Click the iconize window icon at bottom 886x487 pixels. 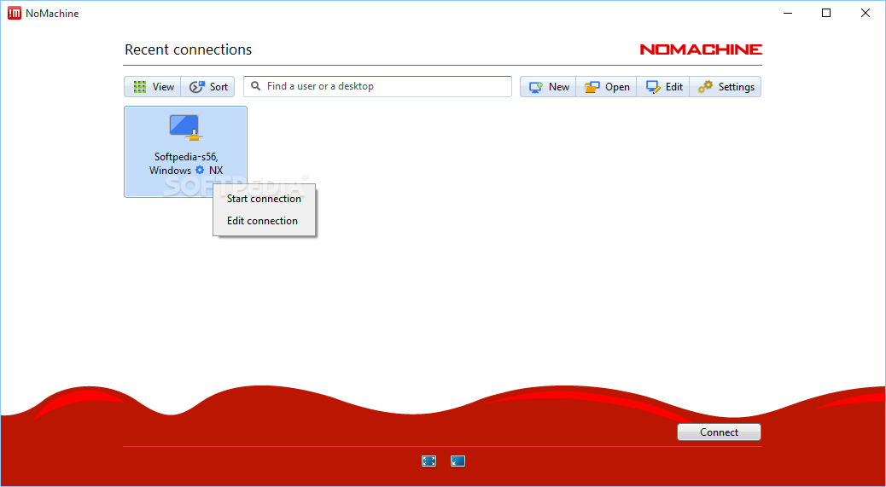coord(458,461)
